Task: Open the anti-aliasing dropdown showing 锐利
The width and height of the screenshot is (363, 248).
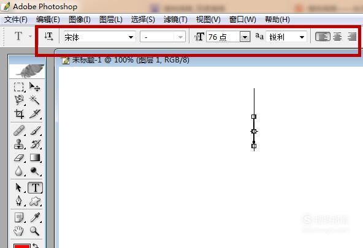Action: [x=286, y=37]
